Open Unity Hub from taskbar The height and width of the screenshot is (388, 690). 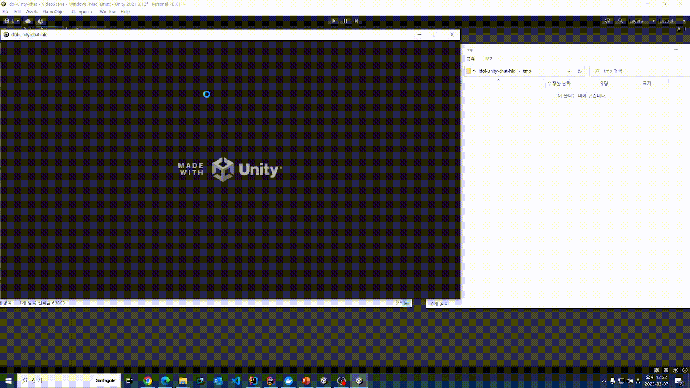[323, 381]
